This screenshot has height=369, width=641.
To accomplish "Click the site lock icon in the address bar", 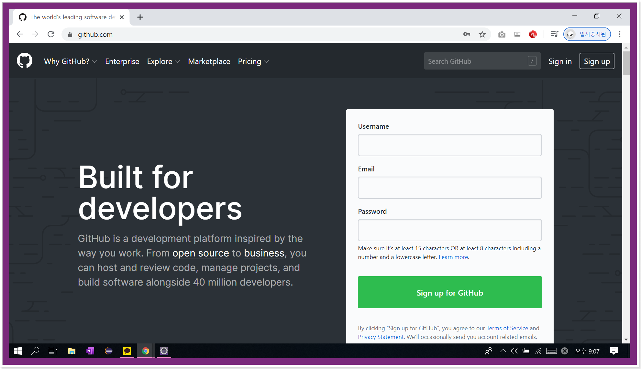I will 70,35.
